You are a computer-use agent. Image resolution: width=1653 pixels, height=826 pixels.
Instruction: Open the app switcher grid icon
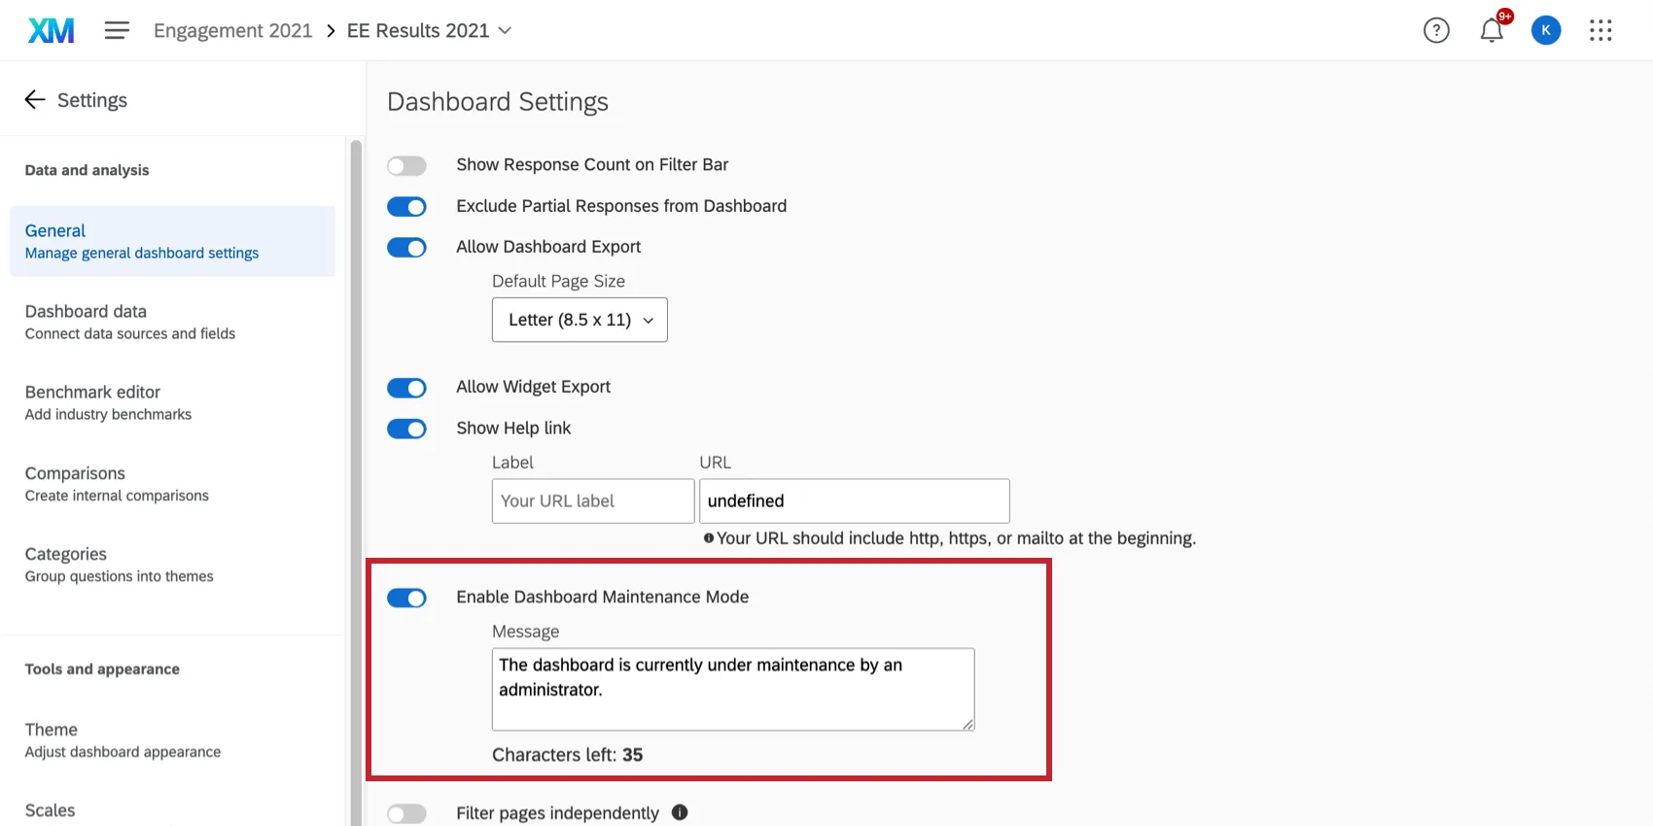point(1600,31)
